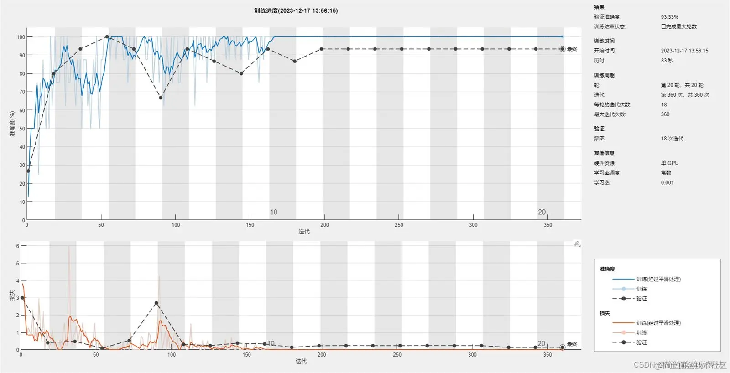Click the 最大迭代次数 label
The image size is (730, 373).
pos(610,114)
